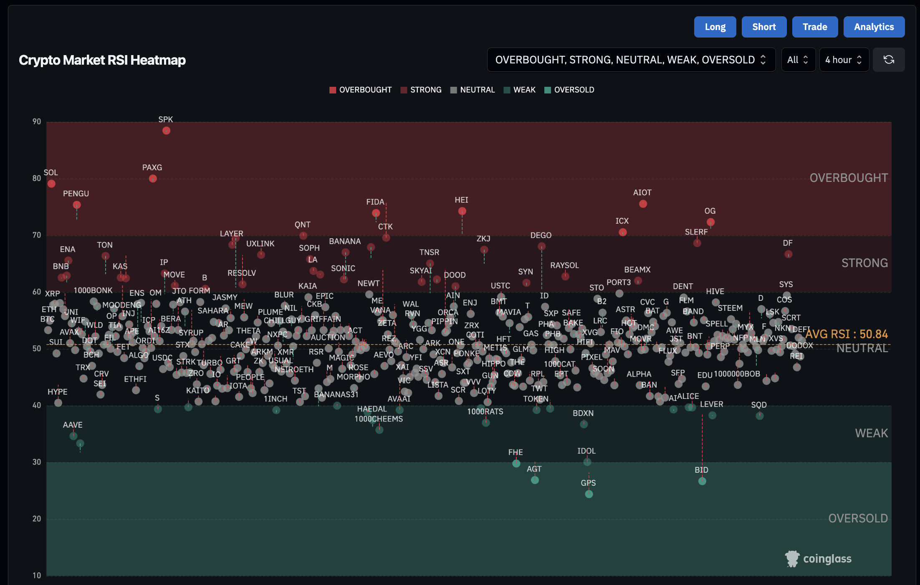Toggle the WEAK legend item

(x=520, y=90)
